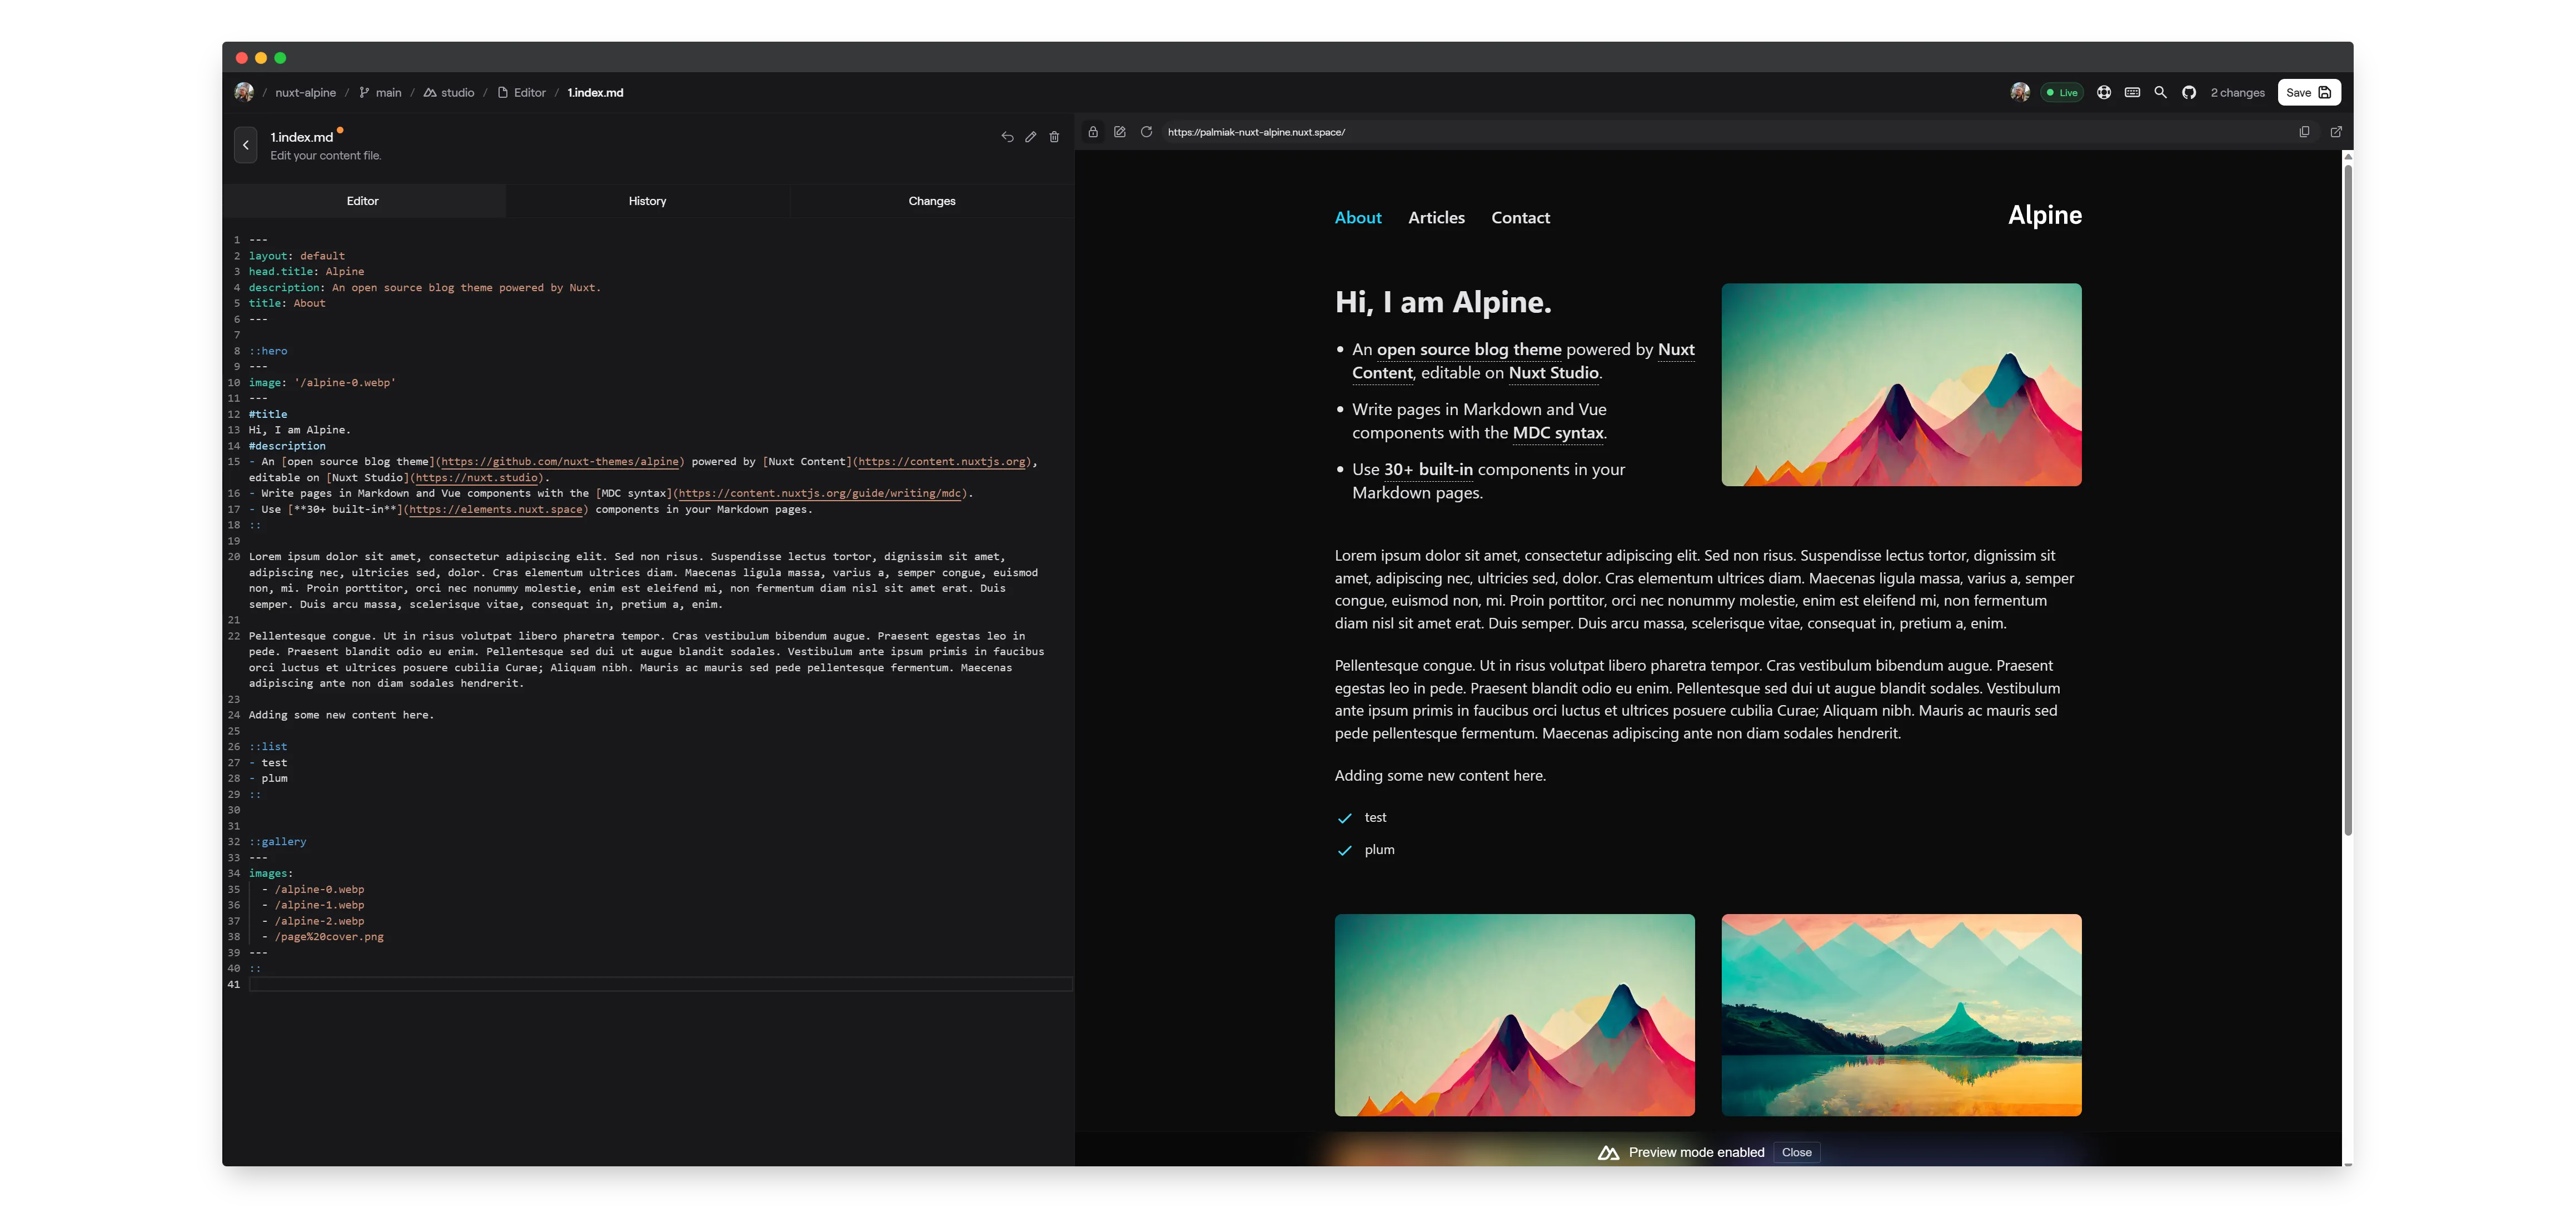
Task: Close the Preview mode enabled banner
Action: pos(1796,1152)
